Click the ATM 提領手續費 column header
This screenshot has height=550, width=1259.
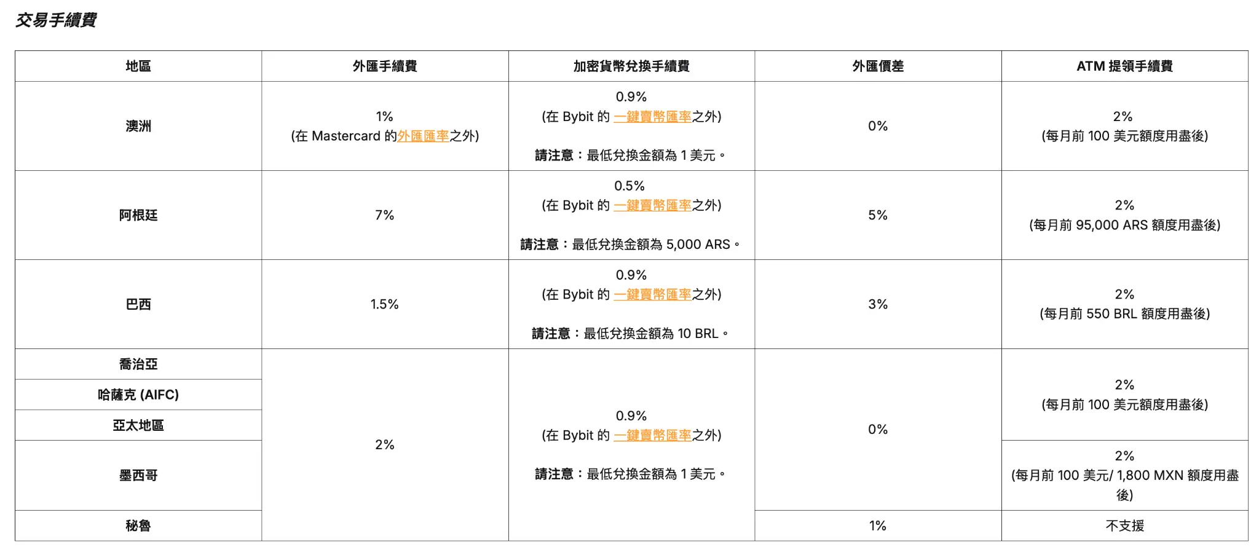[x=1124, y=66]
